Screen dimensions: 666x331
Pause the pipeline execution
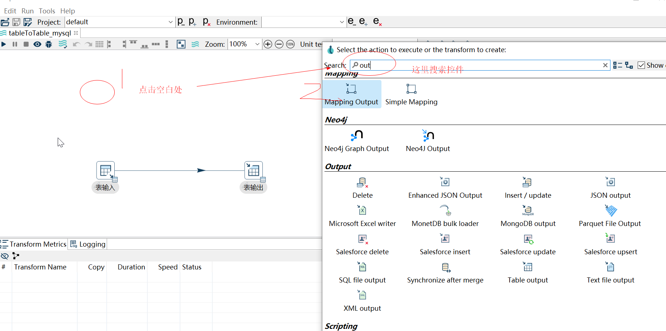coord(15,44)
